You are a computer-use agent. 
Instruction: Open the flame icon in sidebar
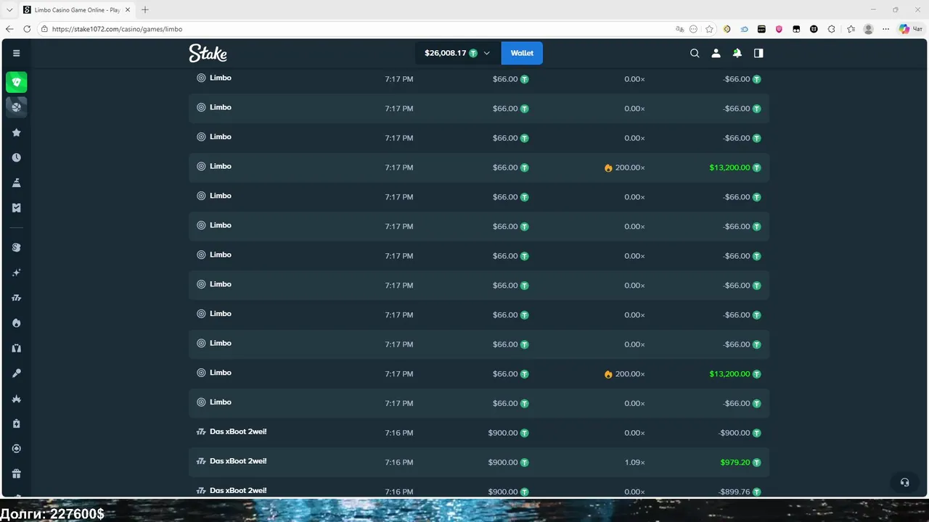coord(17,323)
